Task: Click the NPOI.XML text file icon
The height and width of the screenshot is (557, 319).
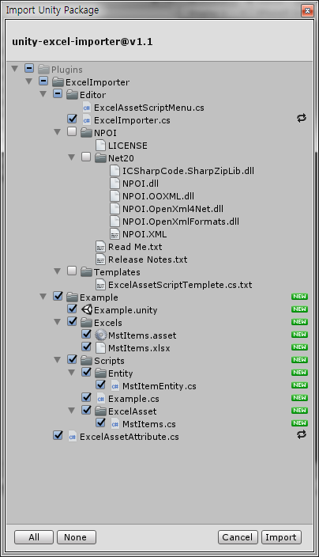Action: (114, 234)
